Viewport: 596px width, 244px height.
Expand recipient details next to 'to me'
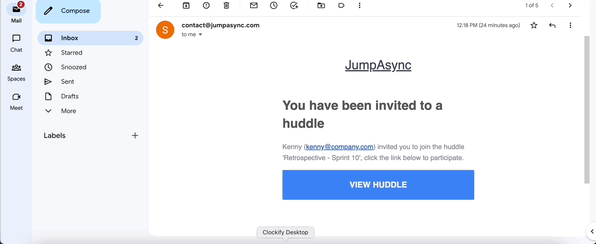click(200, 35)
